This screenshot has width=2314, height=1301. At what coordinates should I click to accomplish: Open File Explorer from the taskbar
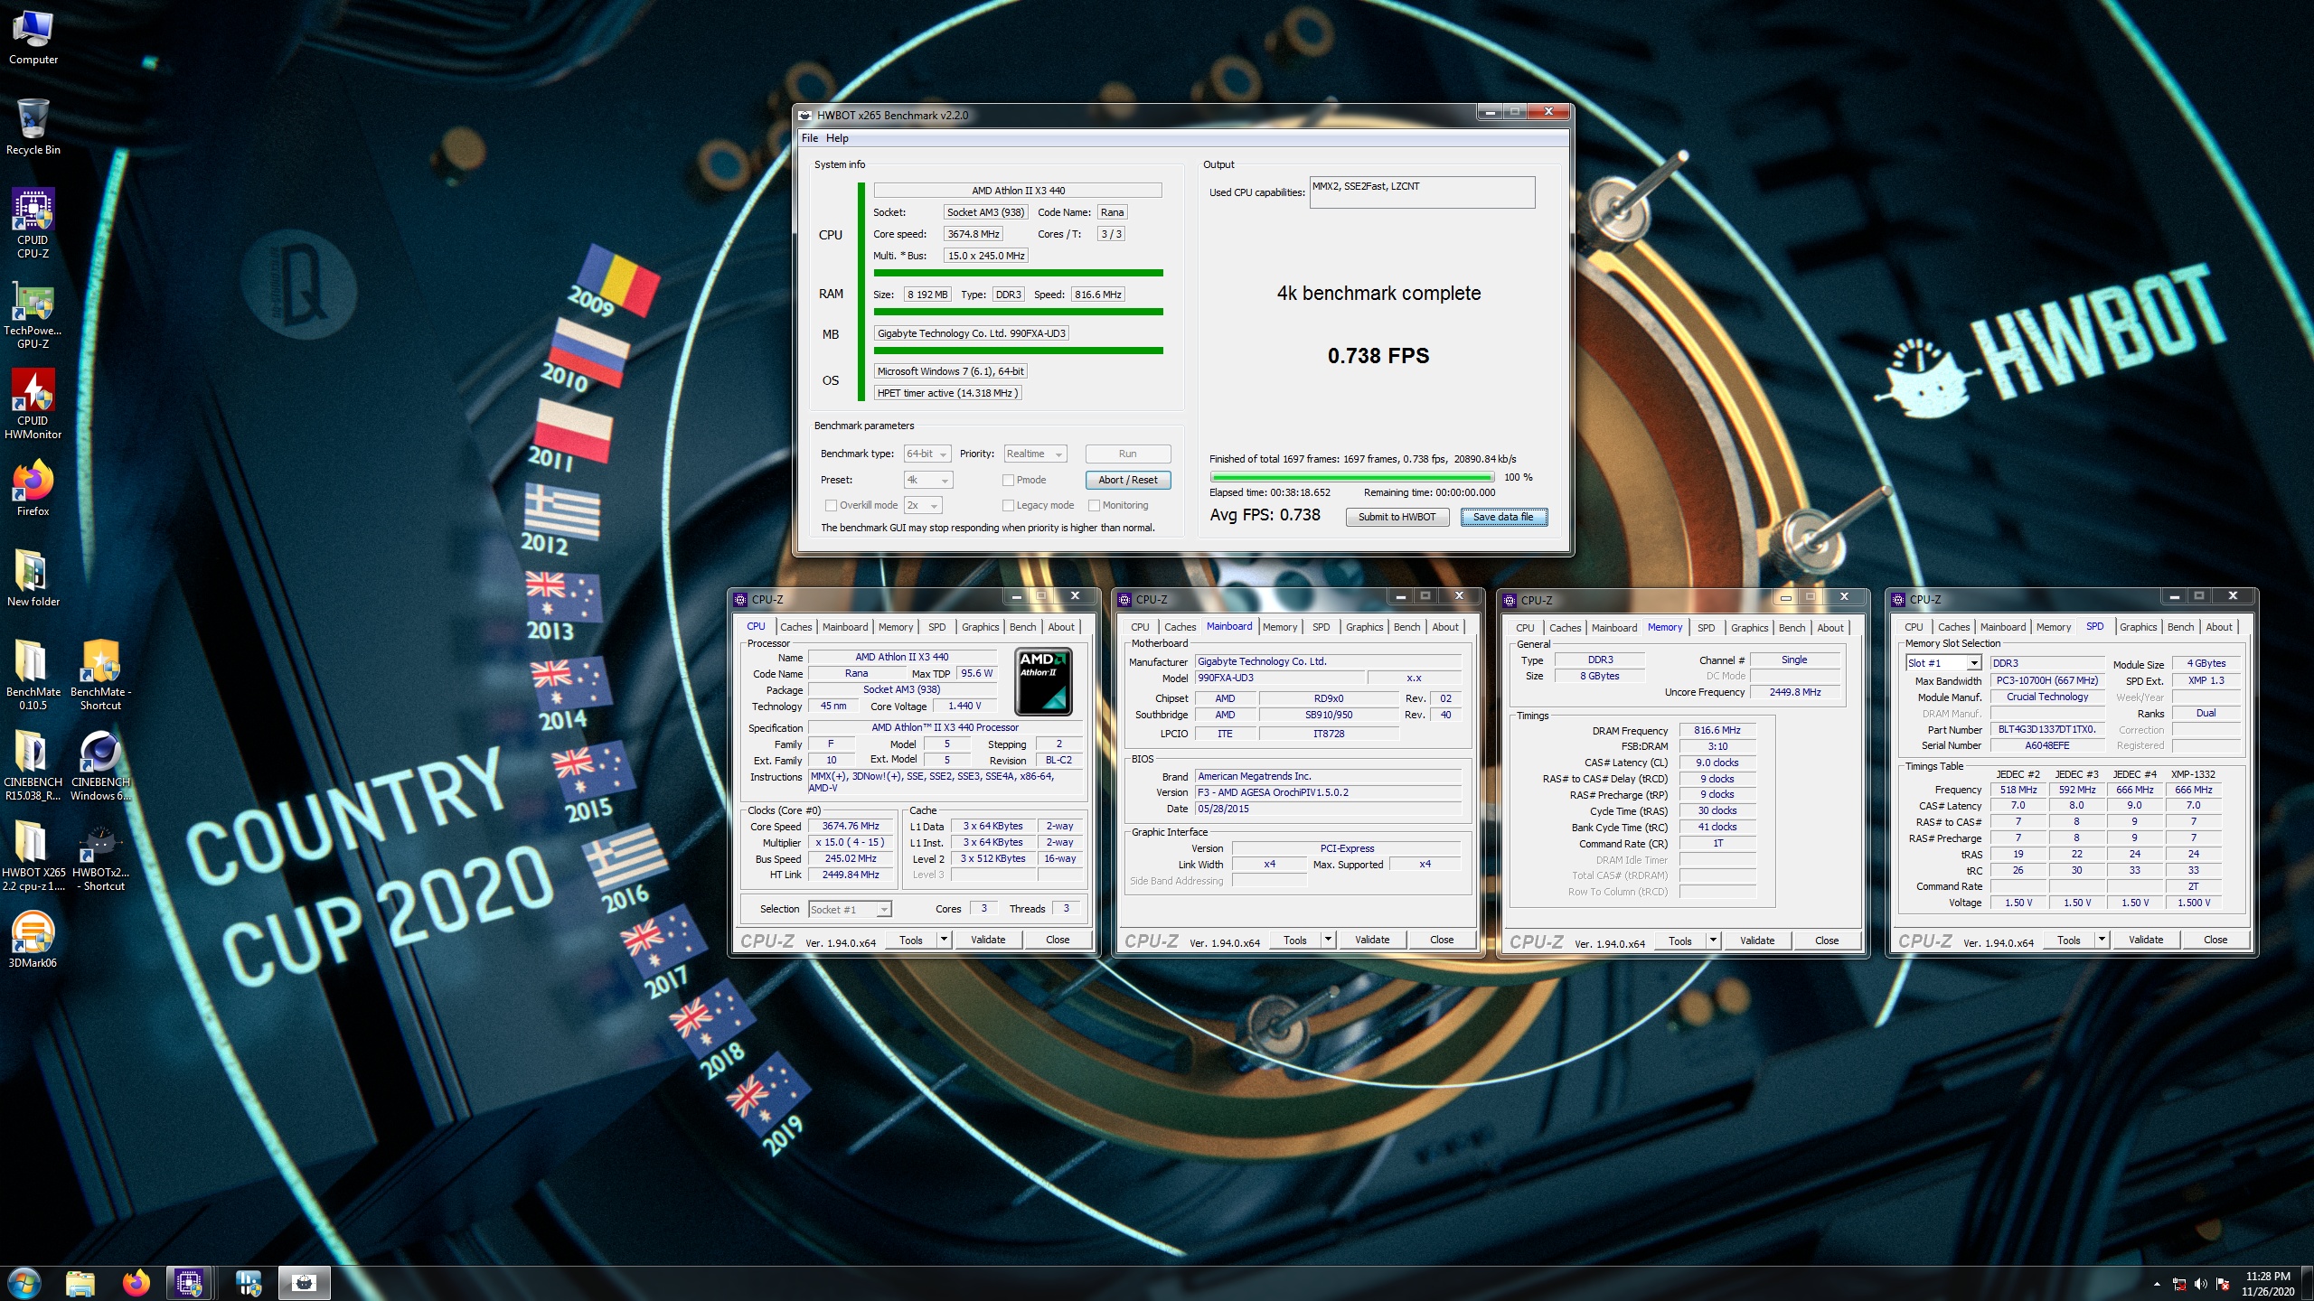[x=80, y=1283]
